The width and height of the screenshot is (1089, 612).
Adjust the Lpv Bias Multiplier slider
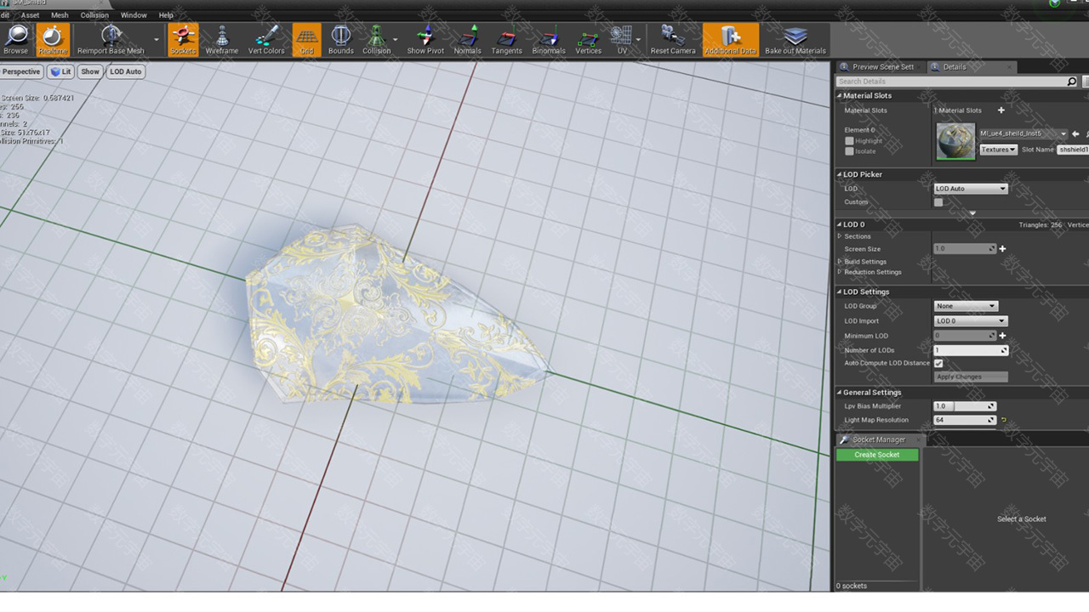(965, 406)
